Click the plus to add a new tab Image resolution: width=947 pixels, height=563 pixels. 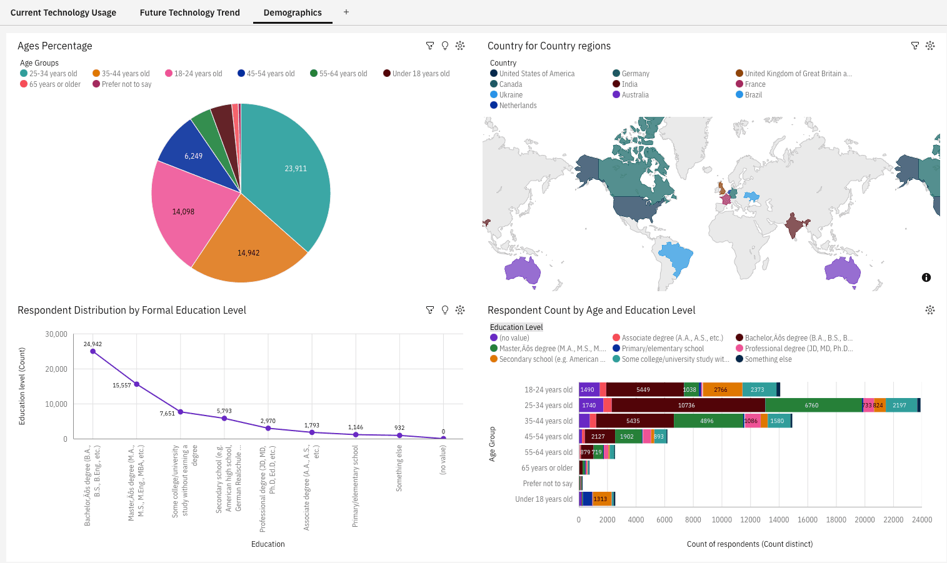pos(346,11)
